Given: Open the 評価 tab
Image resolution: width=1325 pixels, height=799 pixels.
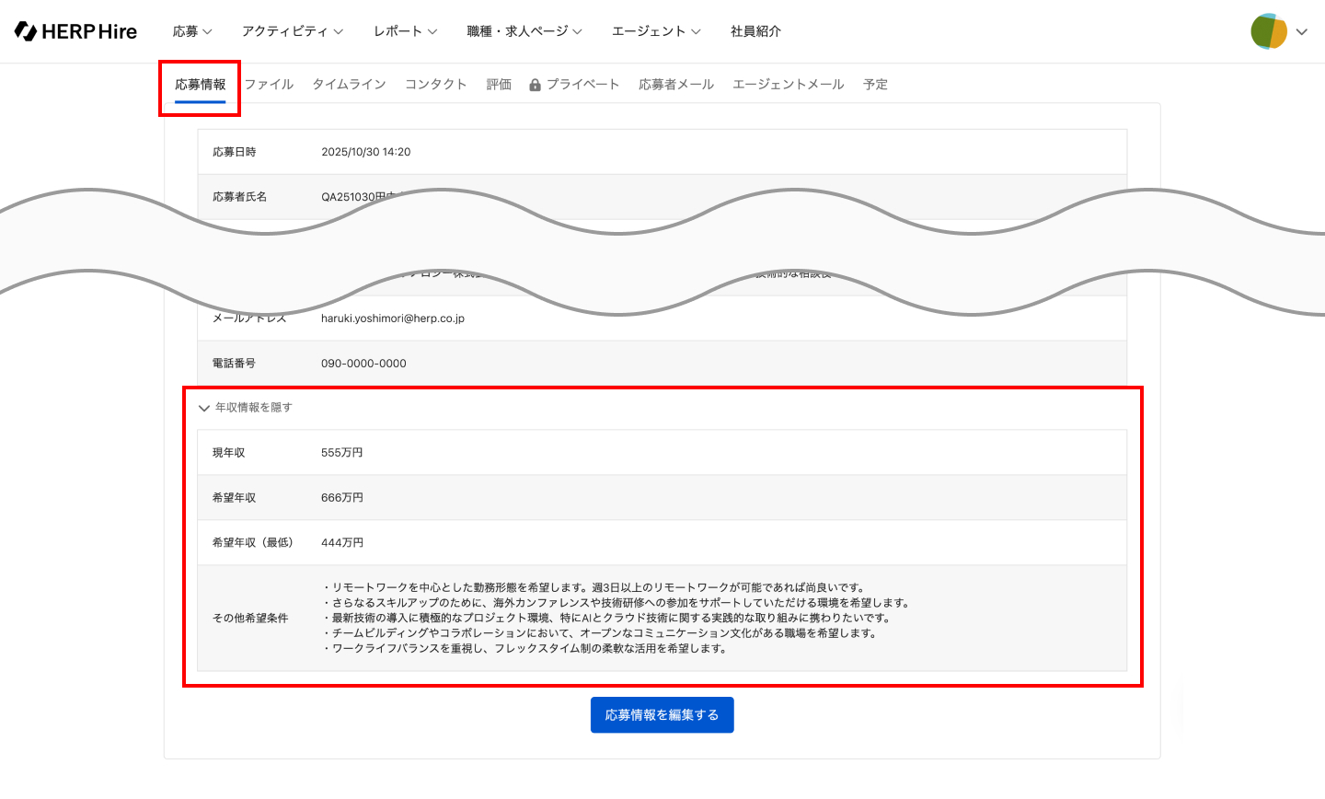Looking at the screenshot, I should point(499,85).
